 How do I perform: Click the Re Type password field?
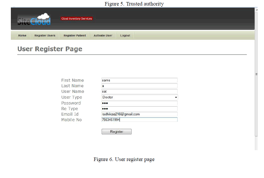139,109
